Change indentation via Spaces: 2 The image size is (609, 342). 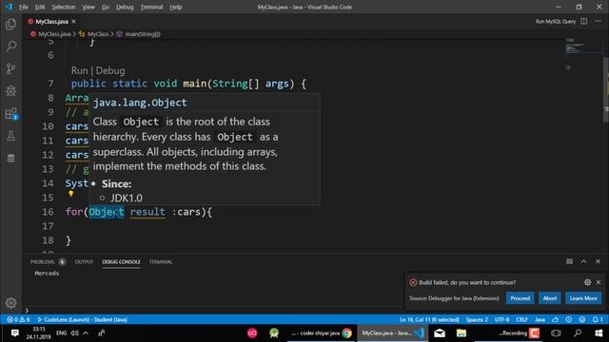[477, 319]
